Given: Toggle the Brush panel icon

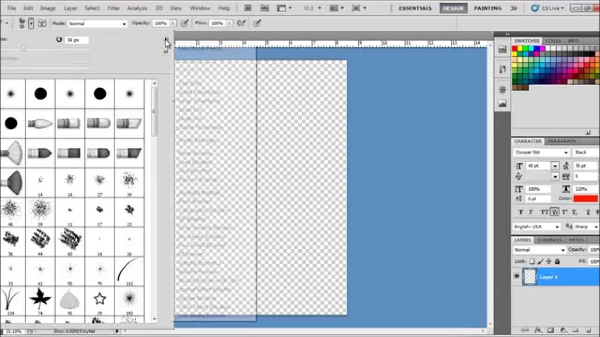Looking at the screenshot, I should [x=42, y=23].
